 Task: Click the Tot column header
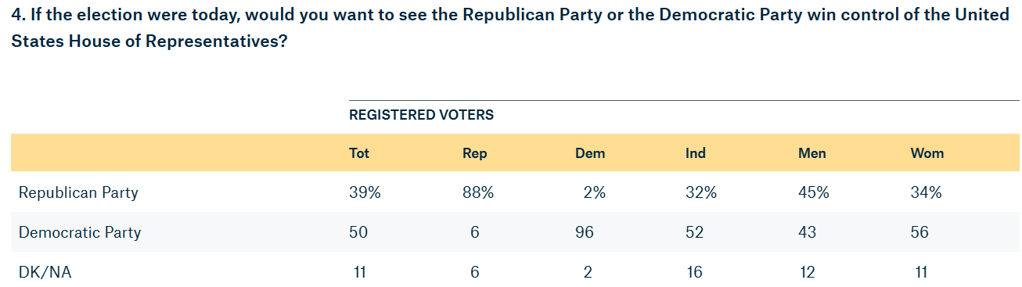(359, 153)
